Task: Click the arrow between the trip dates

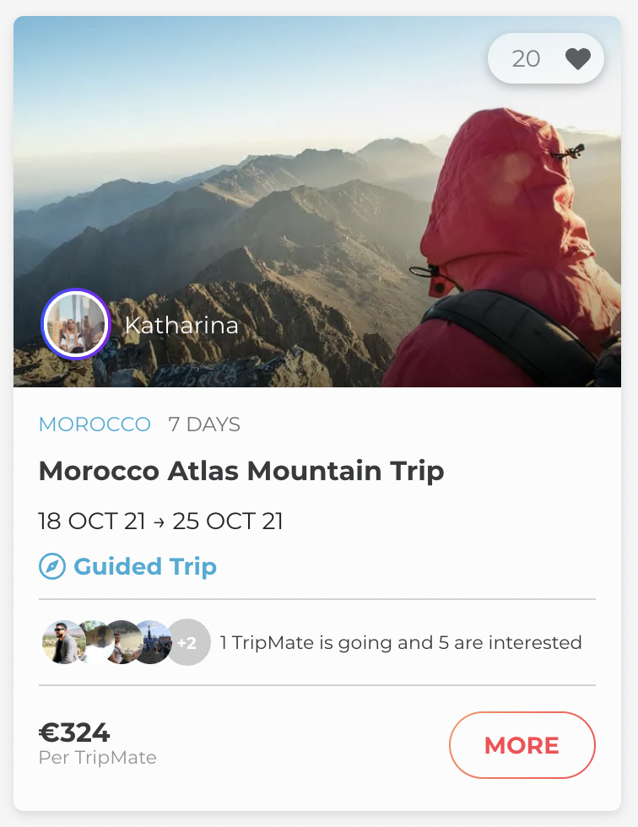Action: coord(159,522)
